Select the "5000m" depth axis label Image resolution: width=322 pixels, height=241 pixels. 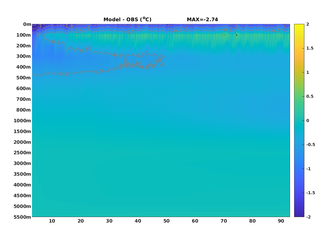(x=22, y=206)
